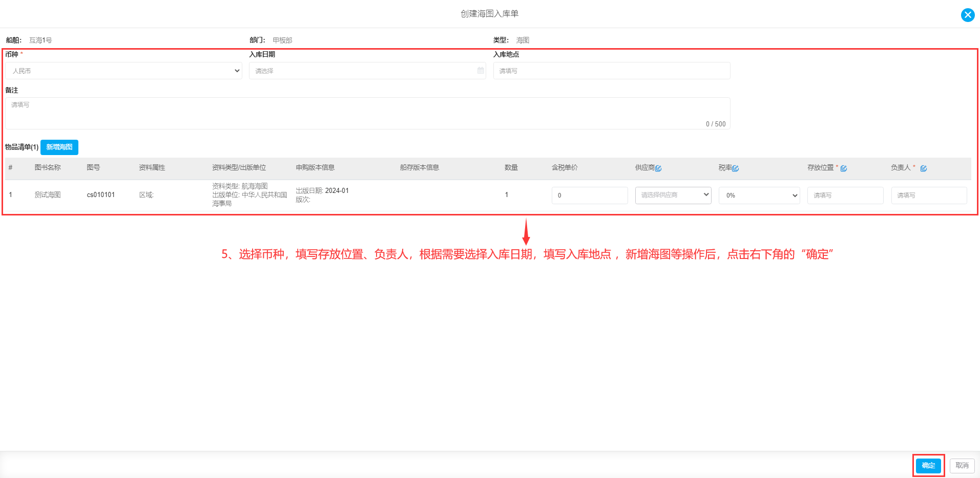
Task: Click the 备注 textarea
Action: tap(367, 113)
